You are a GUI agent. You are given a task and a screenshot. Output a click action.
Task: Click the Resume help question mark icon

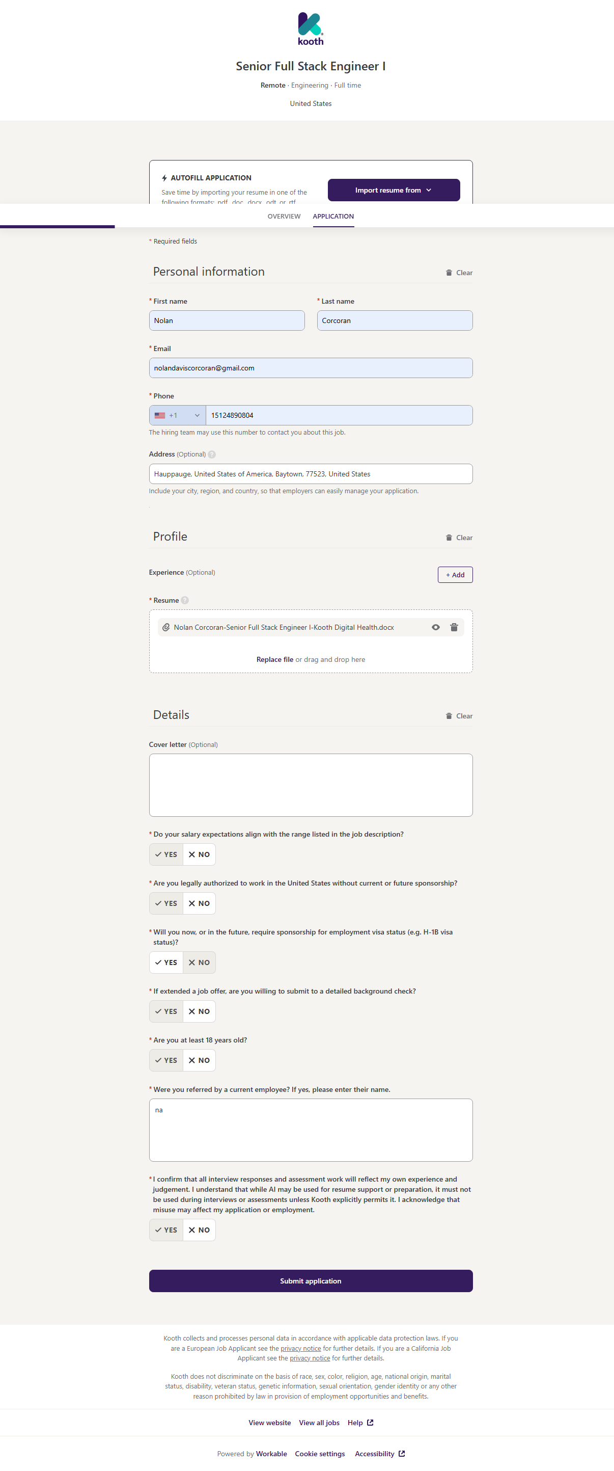185,600
